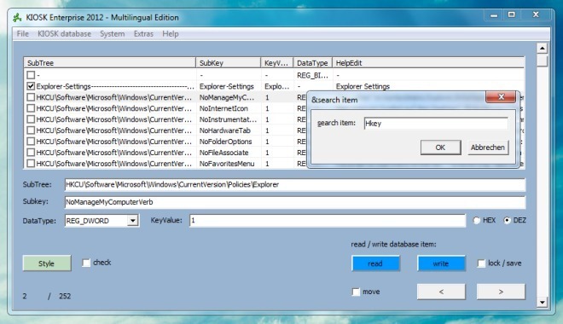
Task: Click the 'Explorer Settings' HelpEdit cell
Action: tap(363, 86)
